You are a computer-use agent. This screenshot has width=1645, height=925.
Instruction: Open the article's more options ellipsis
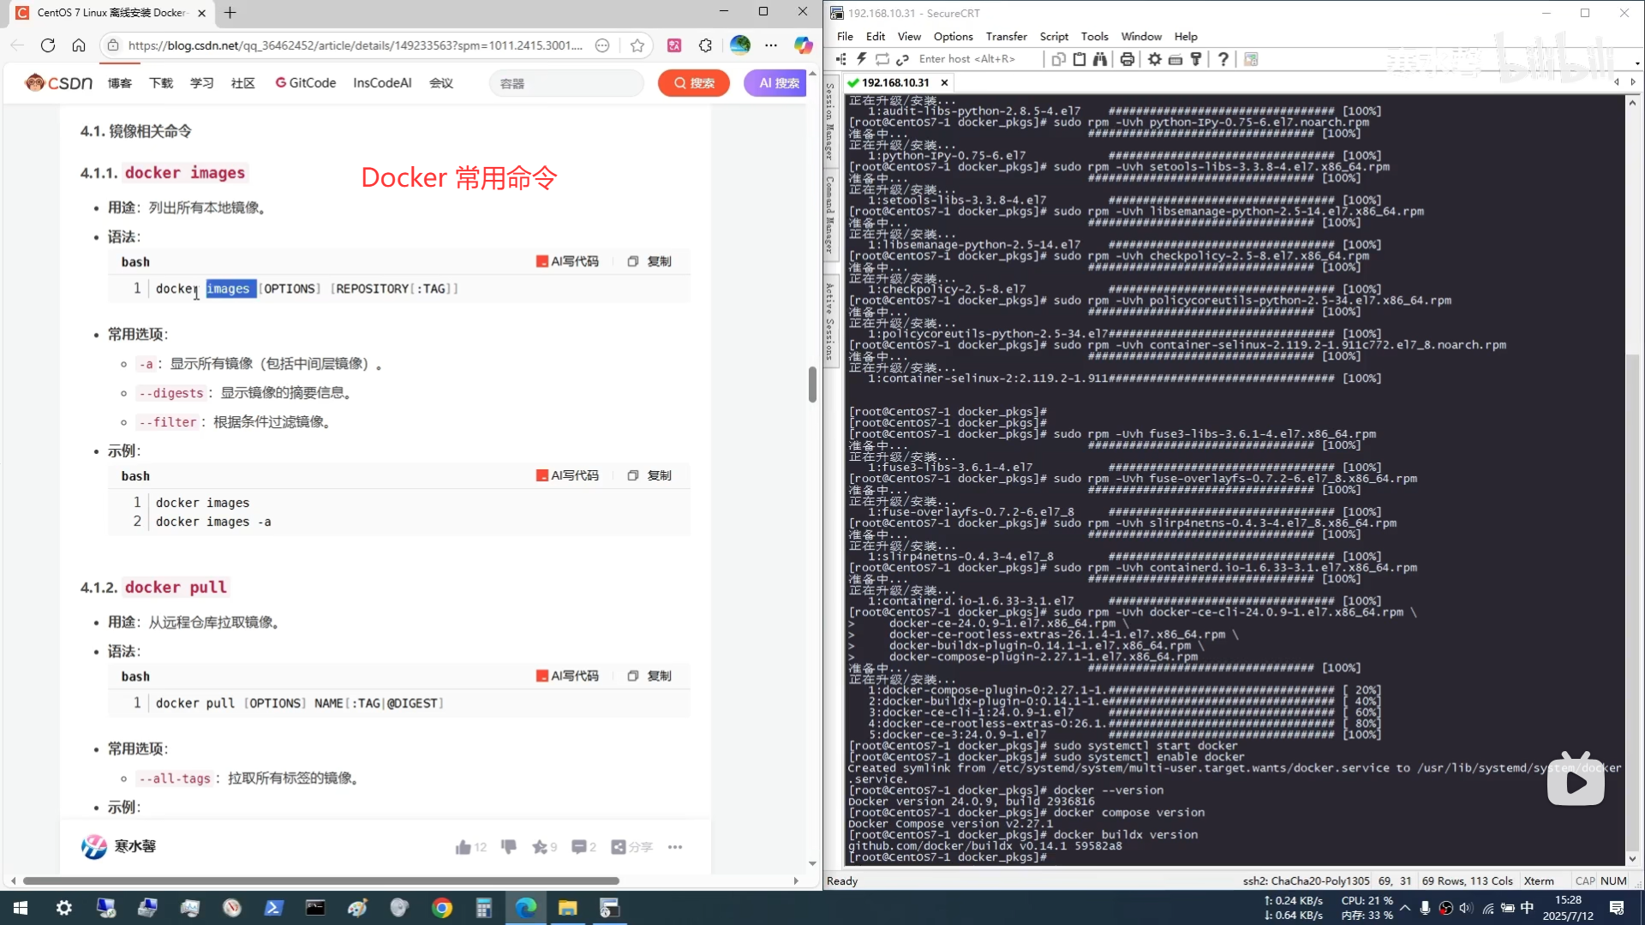(675, 847)
